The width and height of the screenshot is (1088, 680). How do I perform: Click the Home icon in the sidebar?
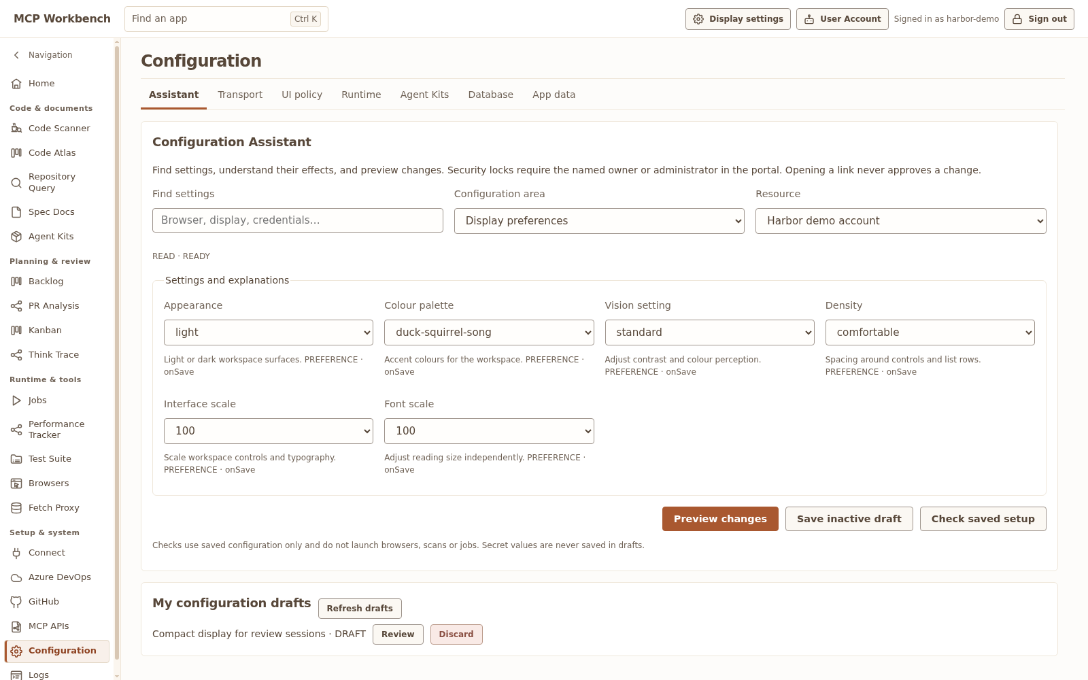16,84
